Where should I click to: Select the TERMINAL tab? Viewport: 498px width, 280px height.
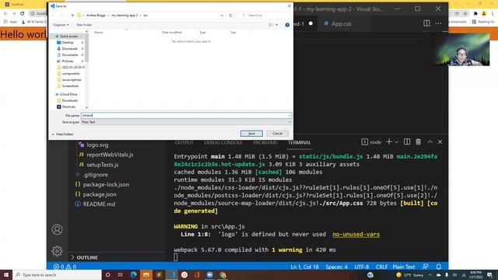(299, 143)
